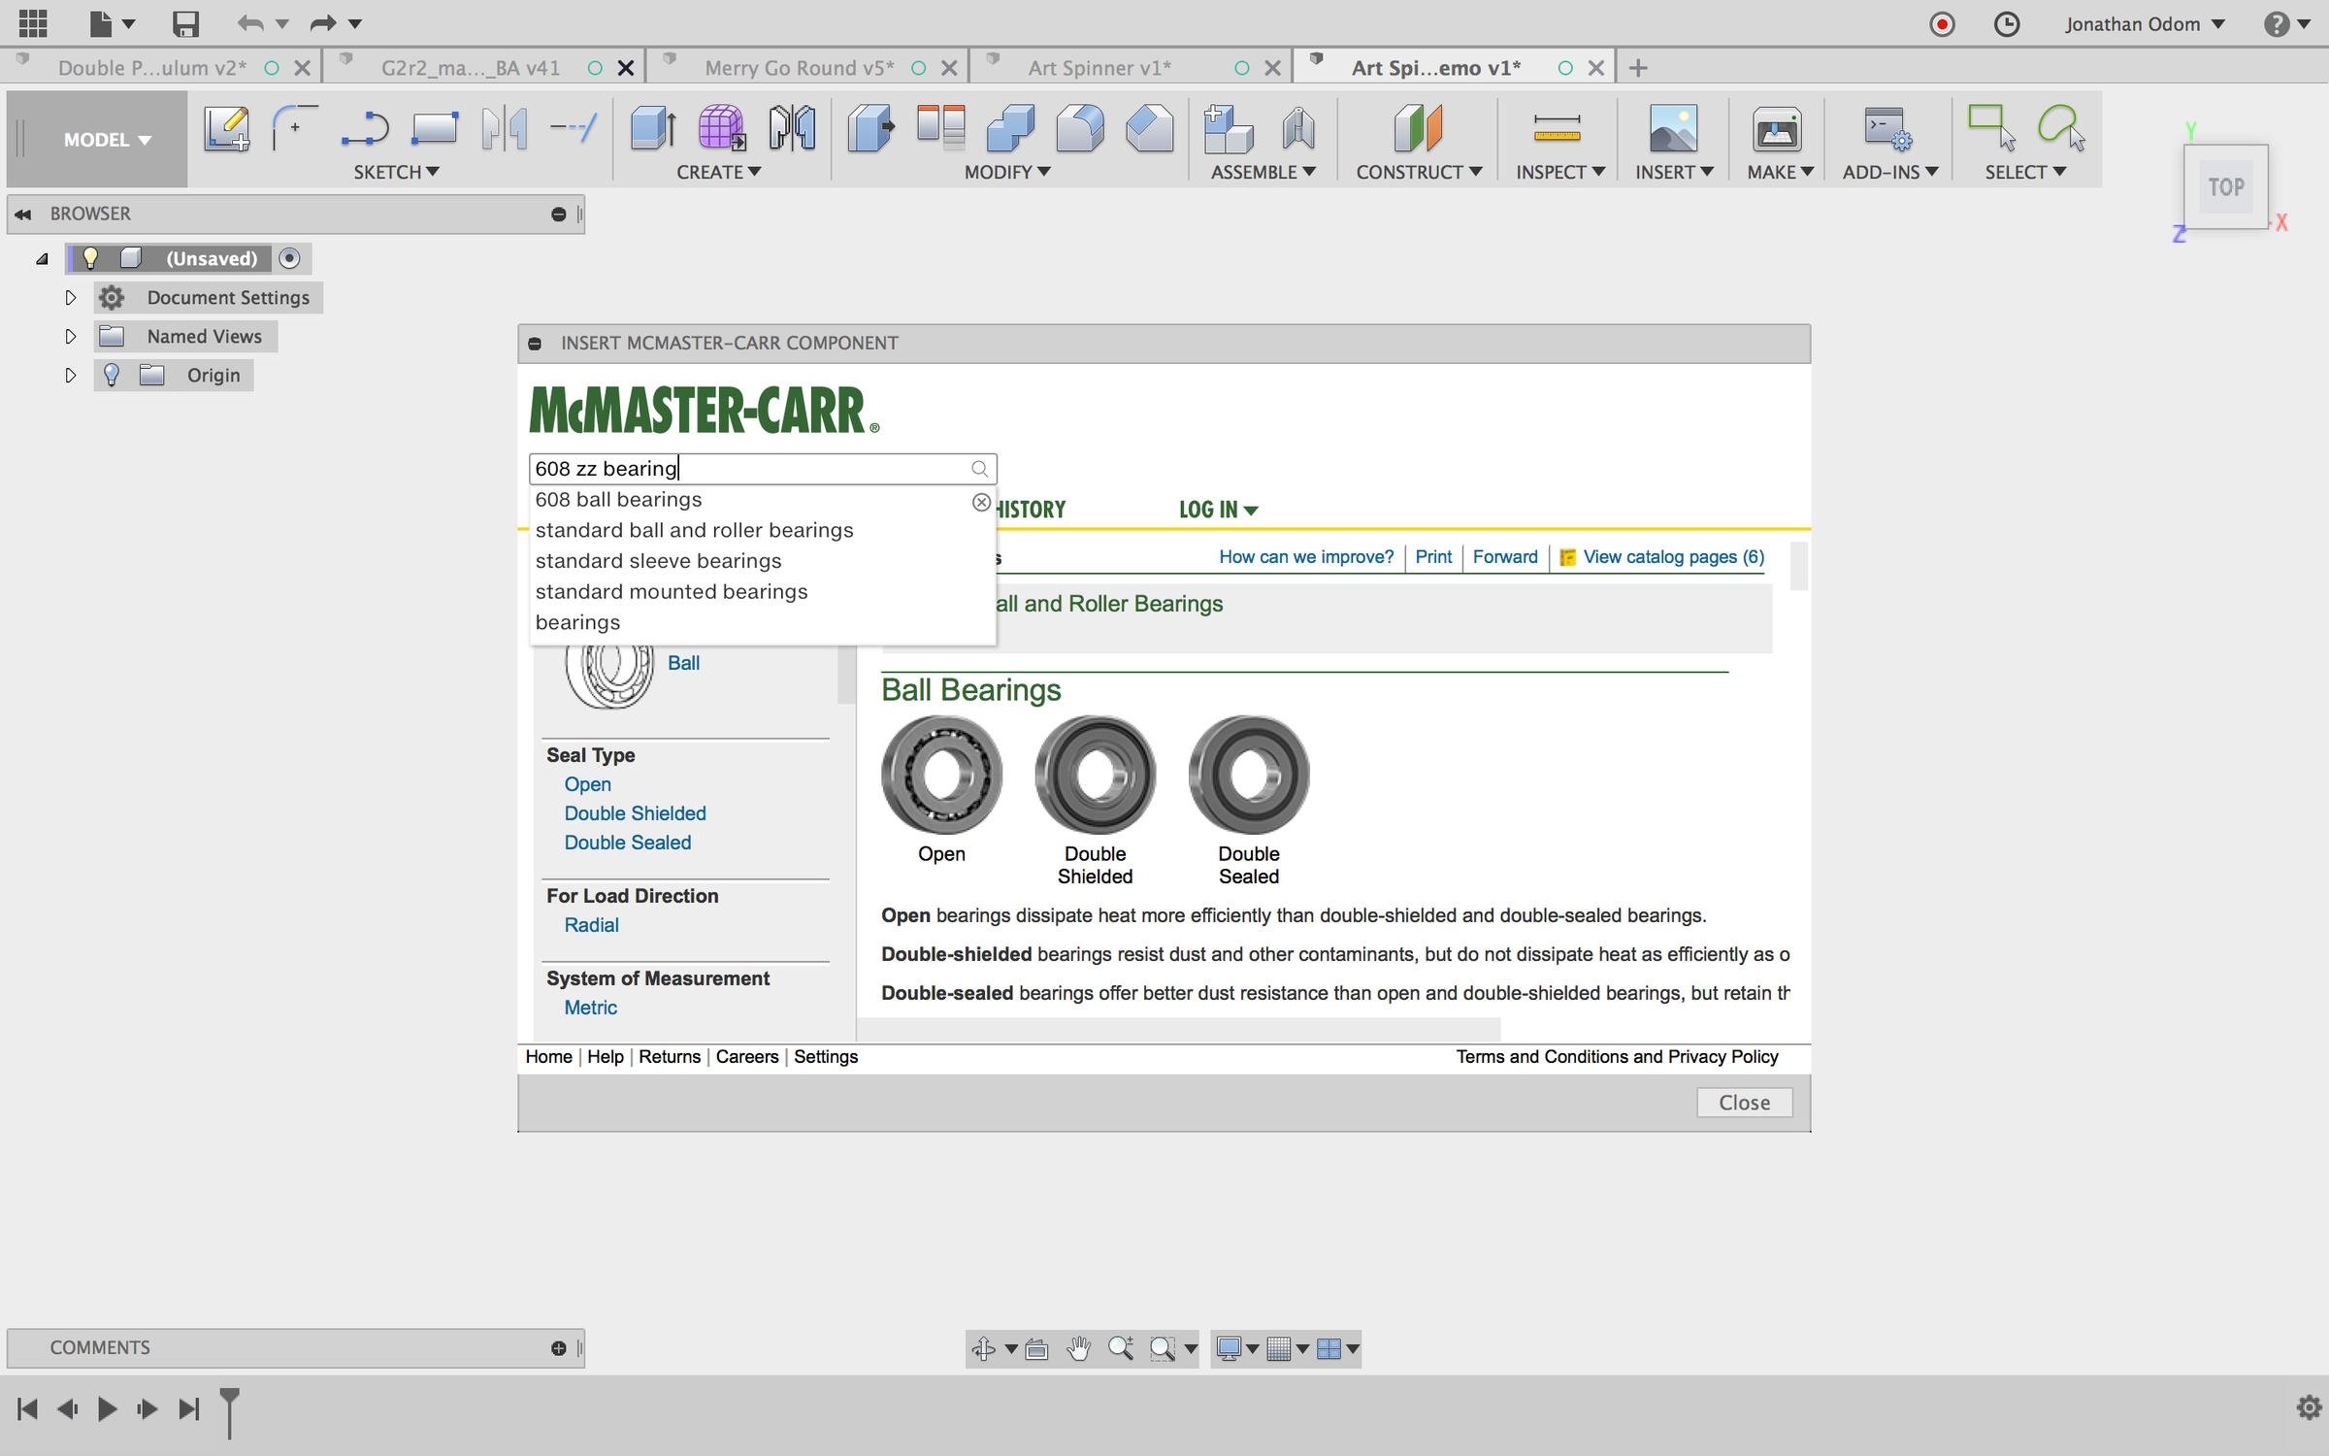Open the MODEL workspace dropdown

point(107,140)
